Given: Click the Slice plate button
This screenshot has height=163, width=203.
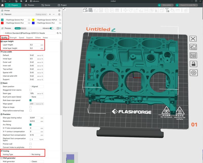Looking at the screenshot, I should tap(167, 5).
